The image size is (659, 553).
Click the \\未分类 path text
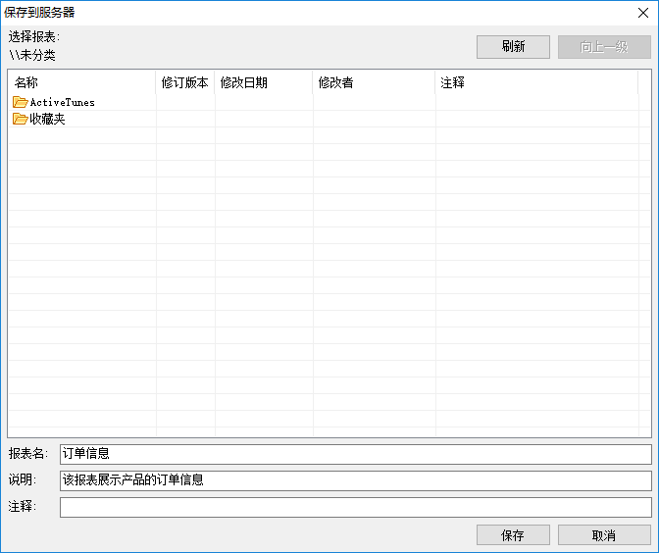click(32, 55)
